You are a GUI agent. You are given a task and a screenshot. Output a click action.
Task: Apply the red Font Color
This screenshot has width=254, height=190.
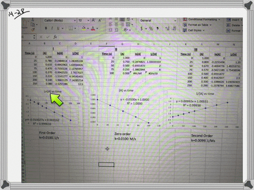point(93,28)
